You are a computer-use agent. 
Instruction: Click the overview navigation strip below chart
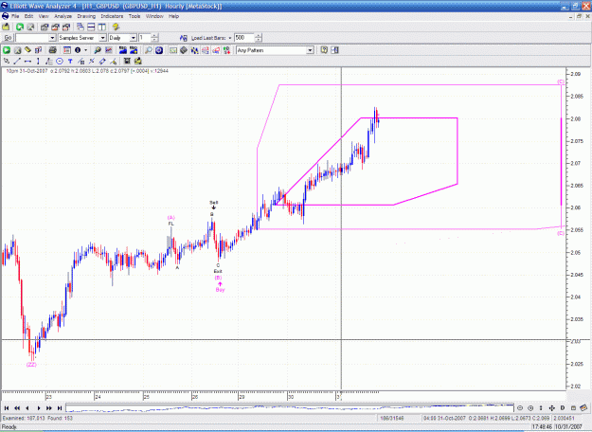pos(290,408)
